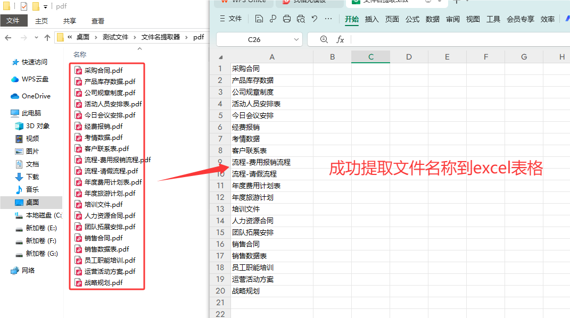This screenshot has height=318, width=570.
Task: Open the Explorer 查看 tab
Action: click(97, 21)
